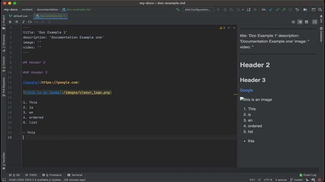Go to previous highlighted error arrow
This screenshot has width=325, height=182.
pos(229,28)
